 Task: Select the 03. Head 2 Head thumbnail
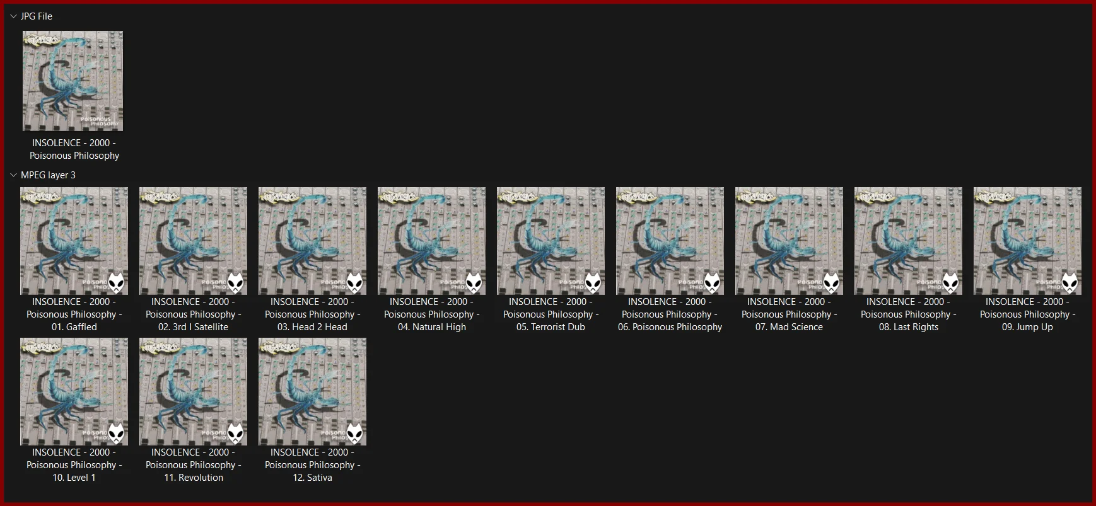(x=312, y=241)
